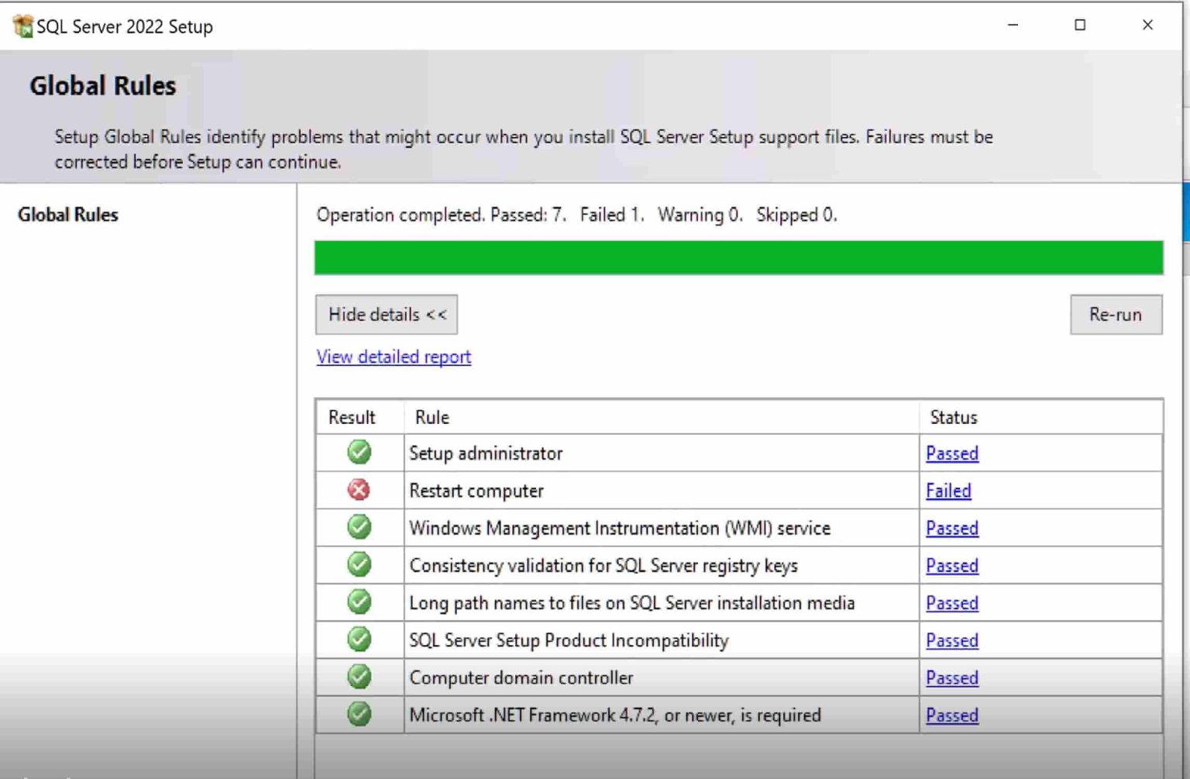The height and width of the screenshot is (779, 1190).
Task: Collapse details using Hide details button
Action: coord(386,315)
